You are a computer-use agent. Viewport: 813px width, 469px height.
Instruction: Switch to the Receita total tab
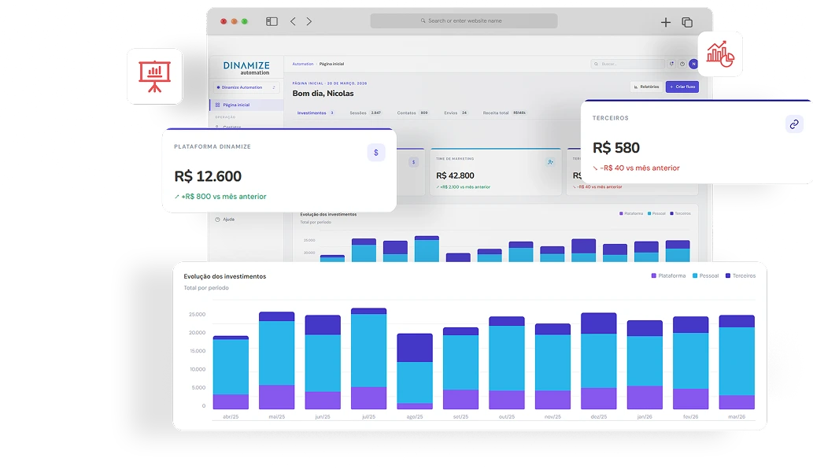click(504, 113)
